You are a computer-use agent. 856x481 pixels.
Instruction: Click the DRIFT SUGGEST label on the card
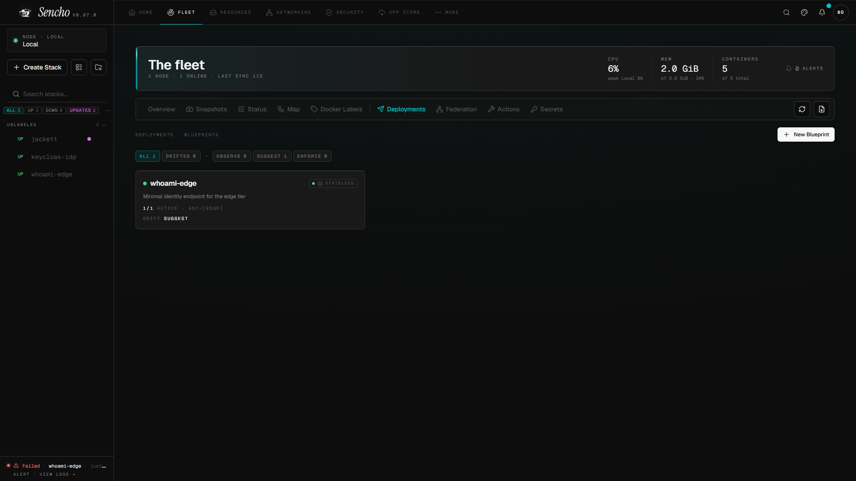[165, 219]
